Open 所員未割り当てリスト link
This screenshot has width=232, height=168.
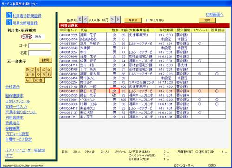(21, 112)
